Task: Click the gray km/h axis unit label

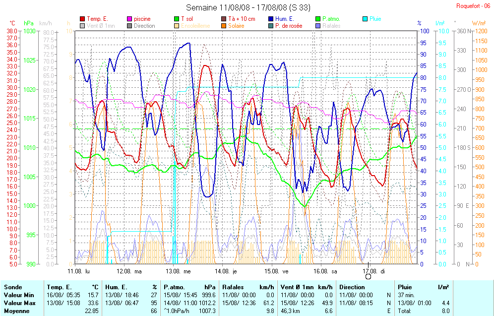Action: pos(46,23)
